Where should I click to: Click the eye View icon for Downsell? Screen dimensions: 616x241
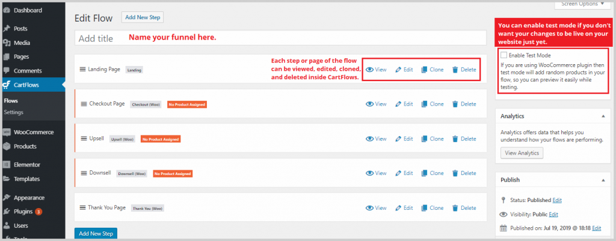pos(369,173)
